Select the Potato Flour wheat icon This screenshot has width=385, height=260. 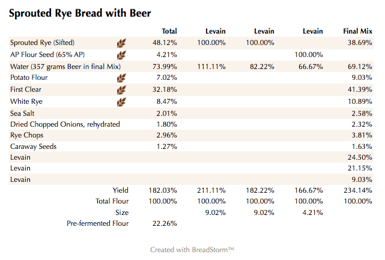point(121,78)
